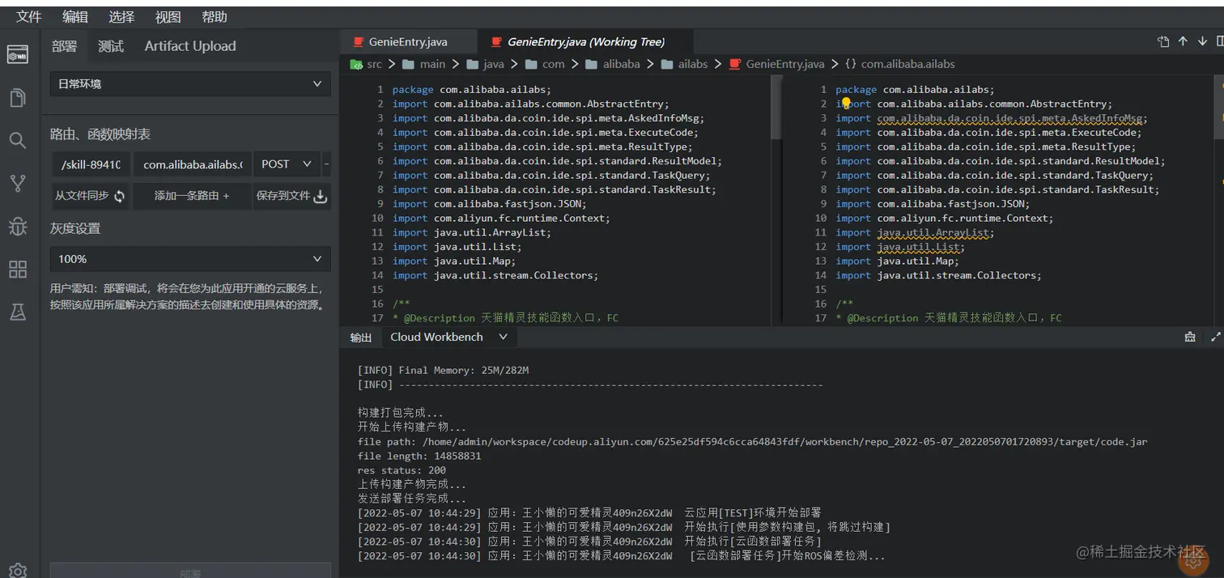This screenshot has height=578, width=1224.
Task: Click com in the breadcrumb path
Action: coord(554,64)
